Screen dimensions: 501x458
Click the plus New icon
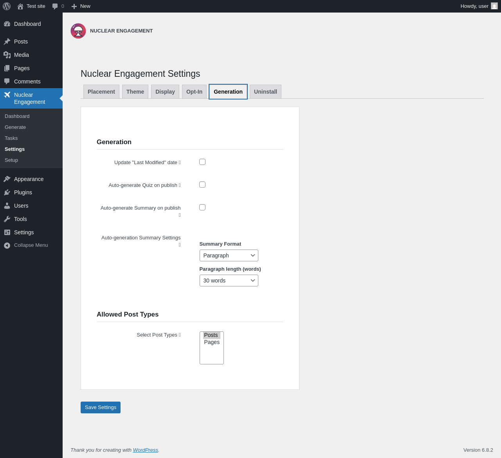pyautogui.click(x=74, y=6)
